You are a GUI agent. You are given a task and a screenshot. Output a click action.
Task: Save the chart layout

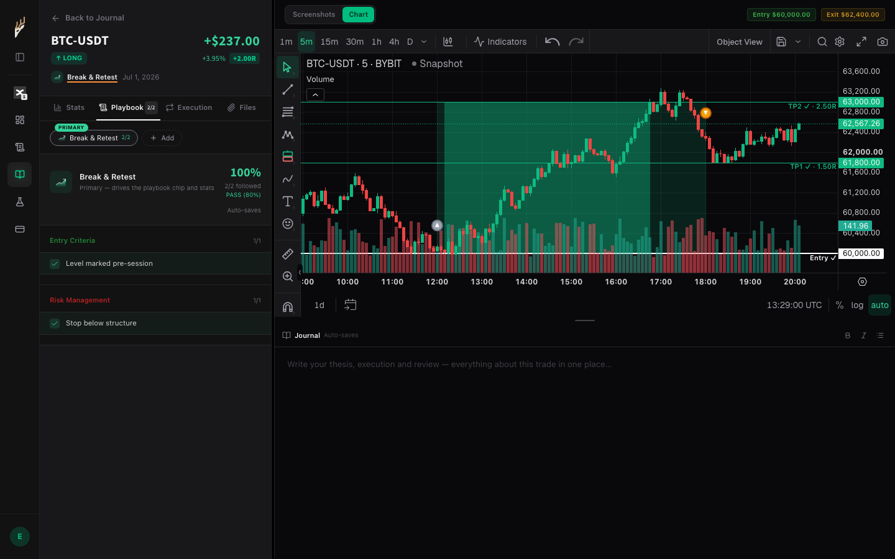coord(781,42)
